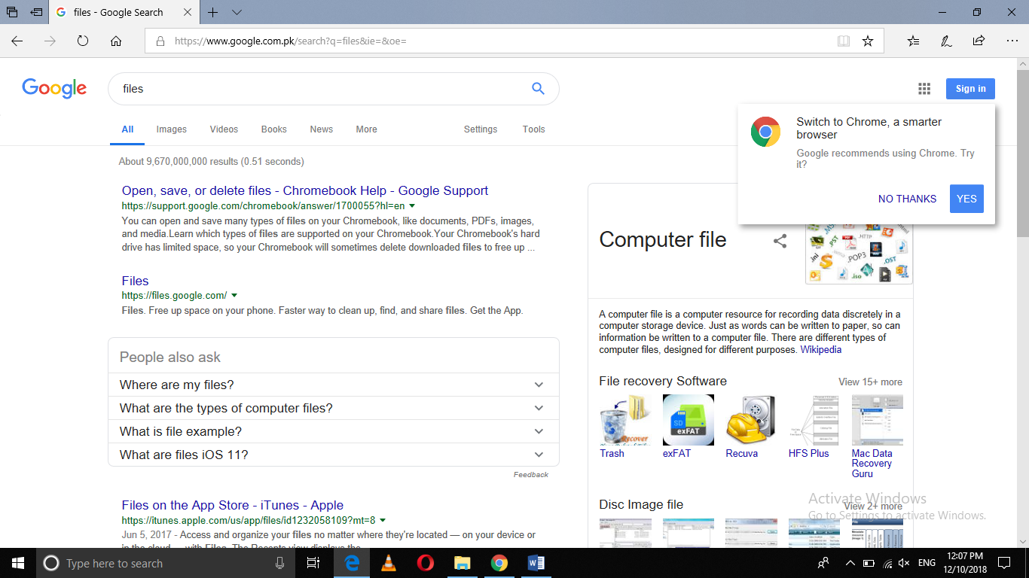Open the green arrow dropdown under Files result

tap(234, 295)
